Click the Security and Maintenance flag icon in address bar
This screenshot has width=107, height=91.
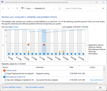pos(23,8)
